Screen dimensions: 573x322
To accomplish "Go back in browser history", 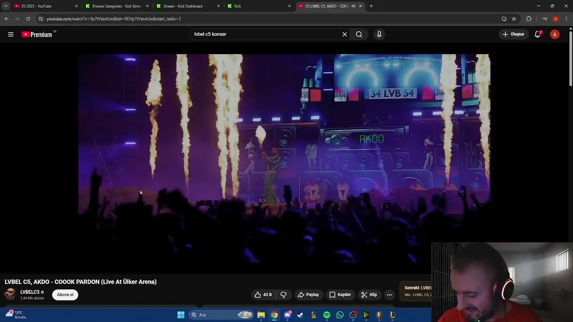I will [6, 19].
